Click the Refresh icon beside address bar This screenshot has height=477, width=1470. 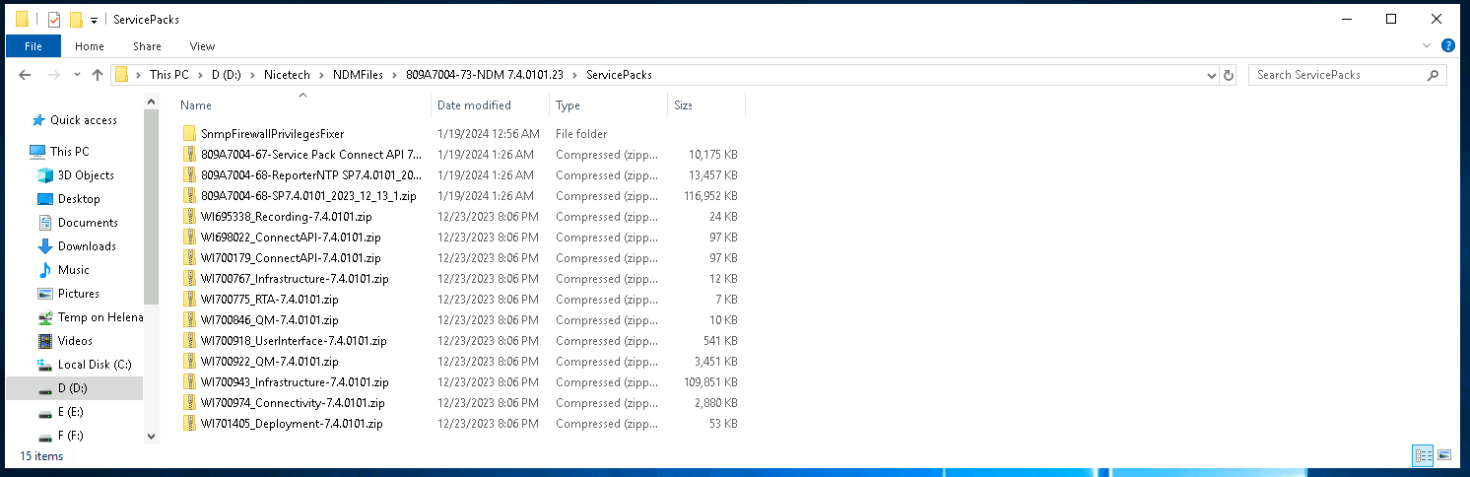pyautogui.click(x=1228, y=75)
